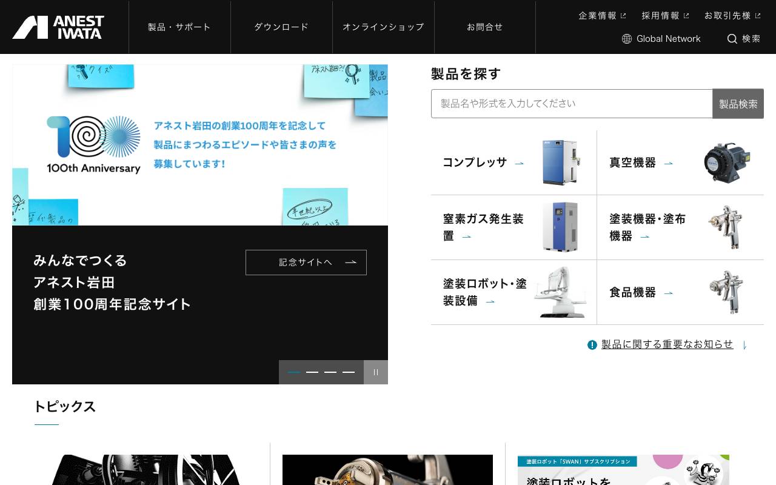Viewport: 776px width, 485px height.
Task: Open the 採用情報 external link
Action: (x=660, y=15)
